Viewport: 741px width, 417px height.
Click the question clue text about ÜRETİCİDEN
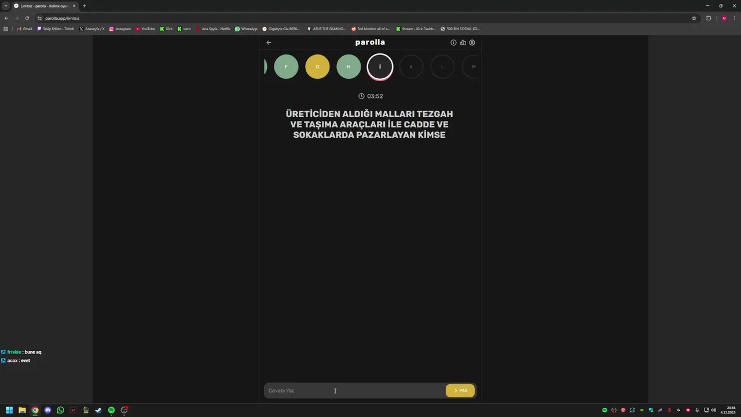click(x=369, y=125)
